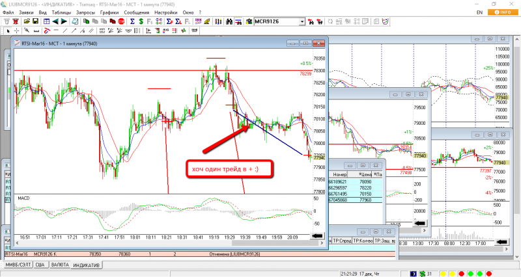Select the Отменена [LIUBMCR9126] order row

click(x=199, y=254)
